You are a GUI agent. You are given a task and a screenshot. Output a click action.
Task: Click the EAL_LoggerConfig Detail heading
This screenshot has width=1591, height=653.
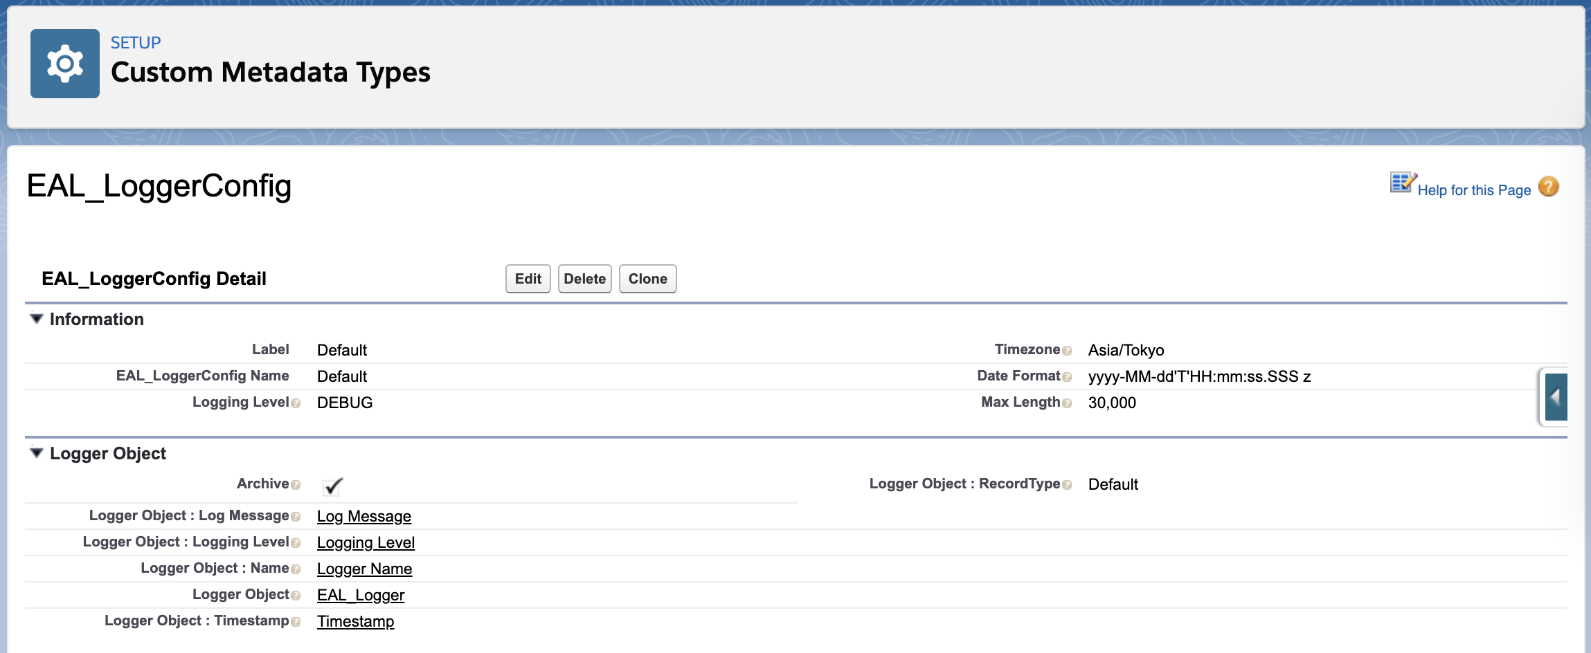pyautogui.click(x=154, y=279)
